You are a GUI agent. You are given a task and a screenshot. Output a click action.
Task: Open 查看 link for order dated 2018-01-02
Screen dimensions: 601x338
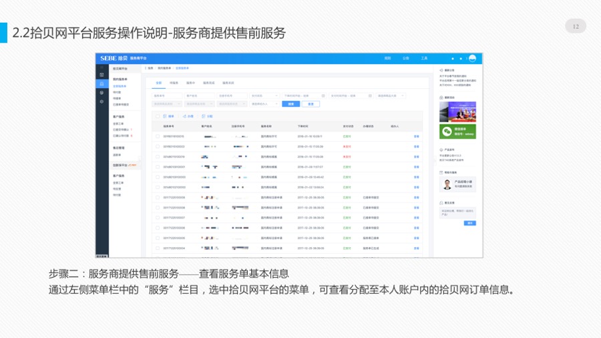[x=416, y=188]
